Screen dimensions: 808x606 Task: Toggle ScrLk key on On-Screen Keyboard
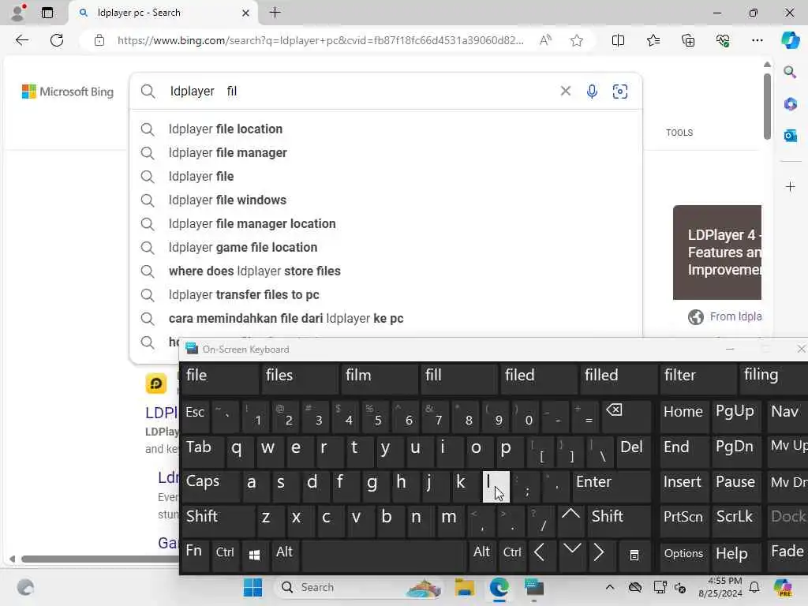tap(735, 520)
